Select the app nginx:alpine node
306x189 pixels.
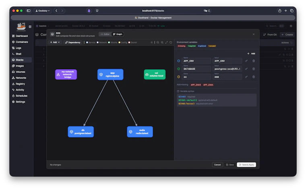coord(110,74)
